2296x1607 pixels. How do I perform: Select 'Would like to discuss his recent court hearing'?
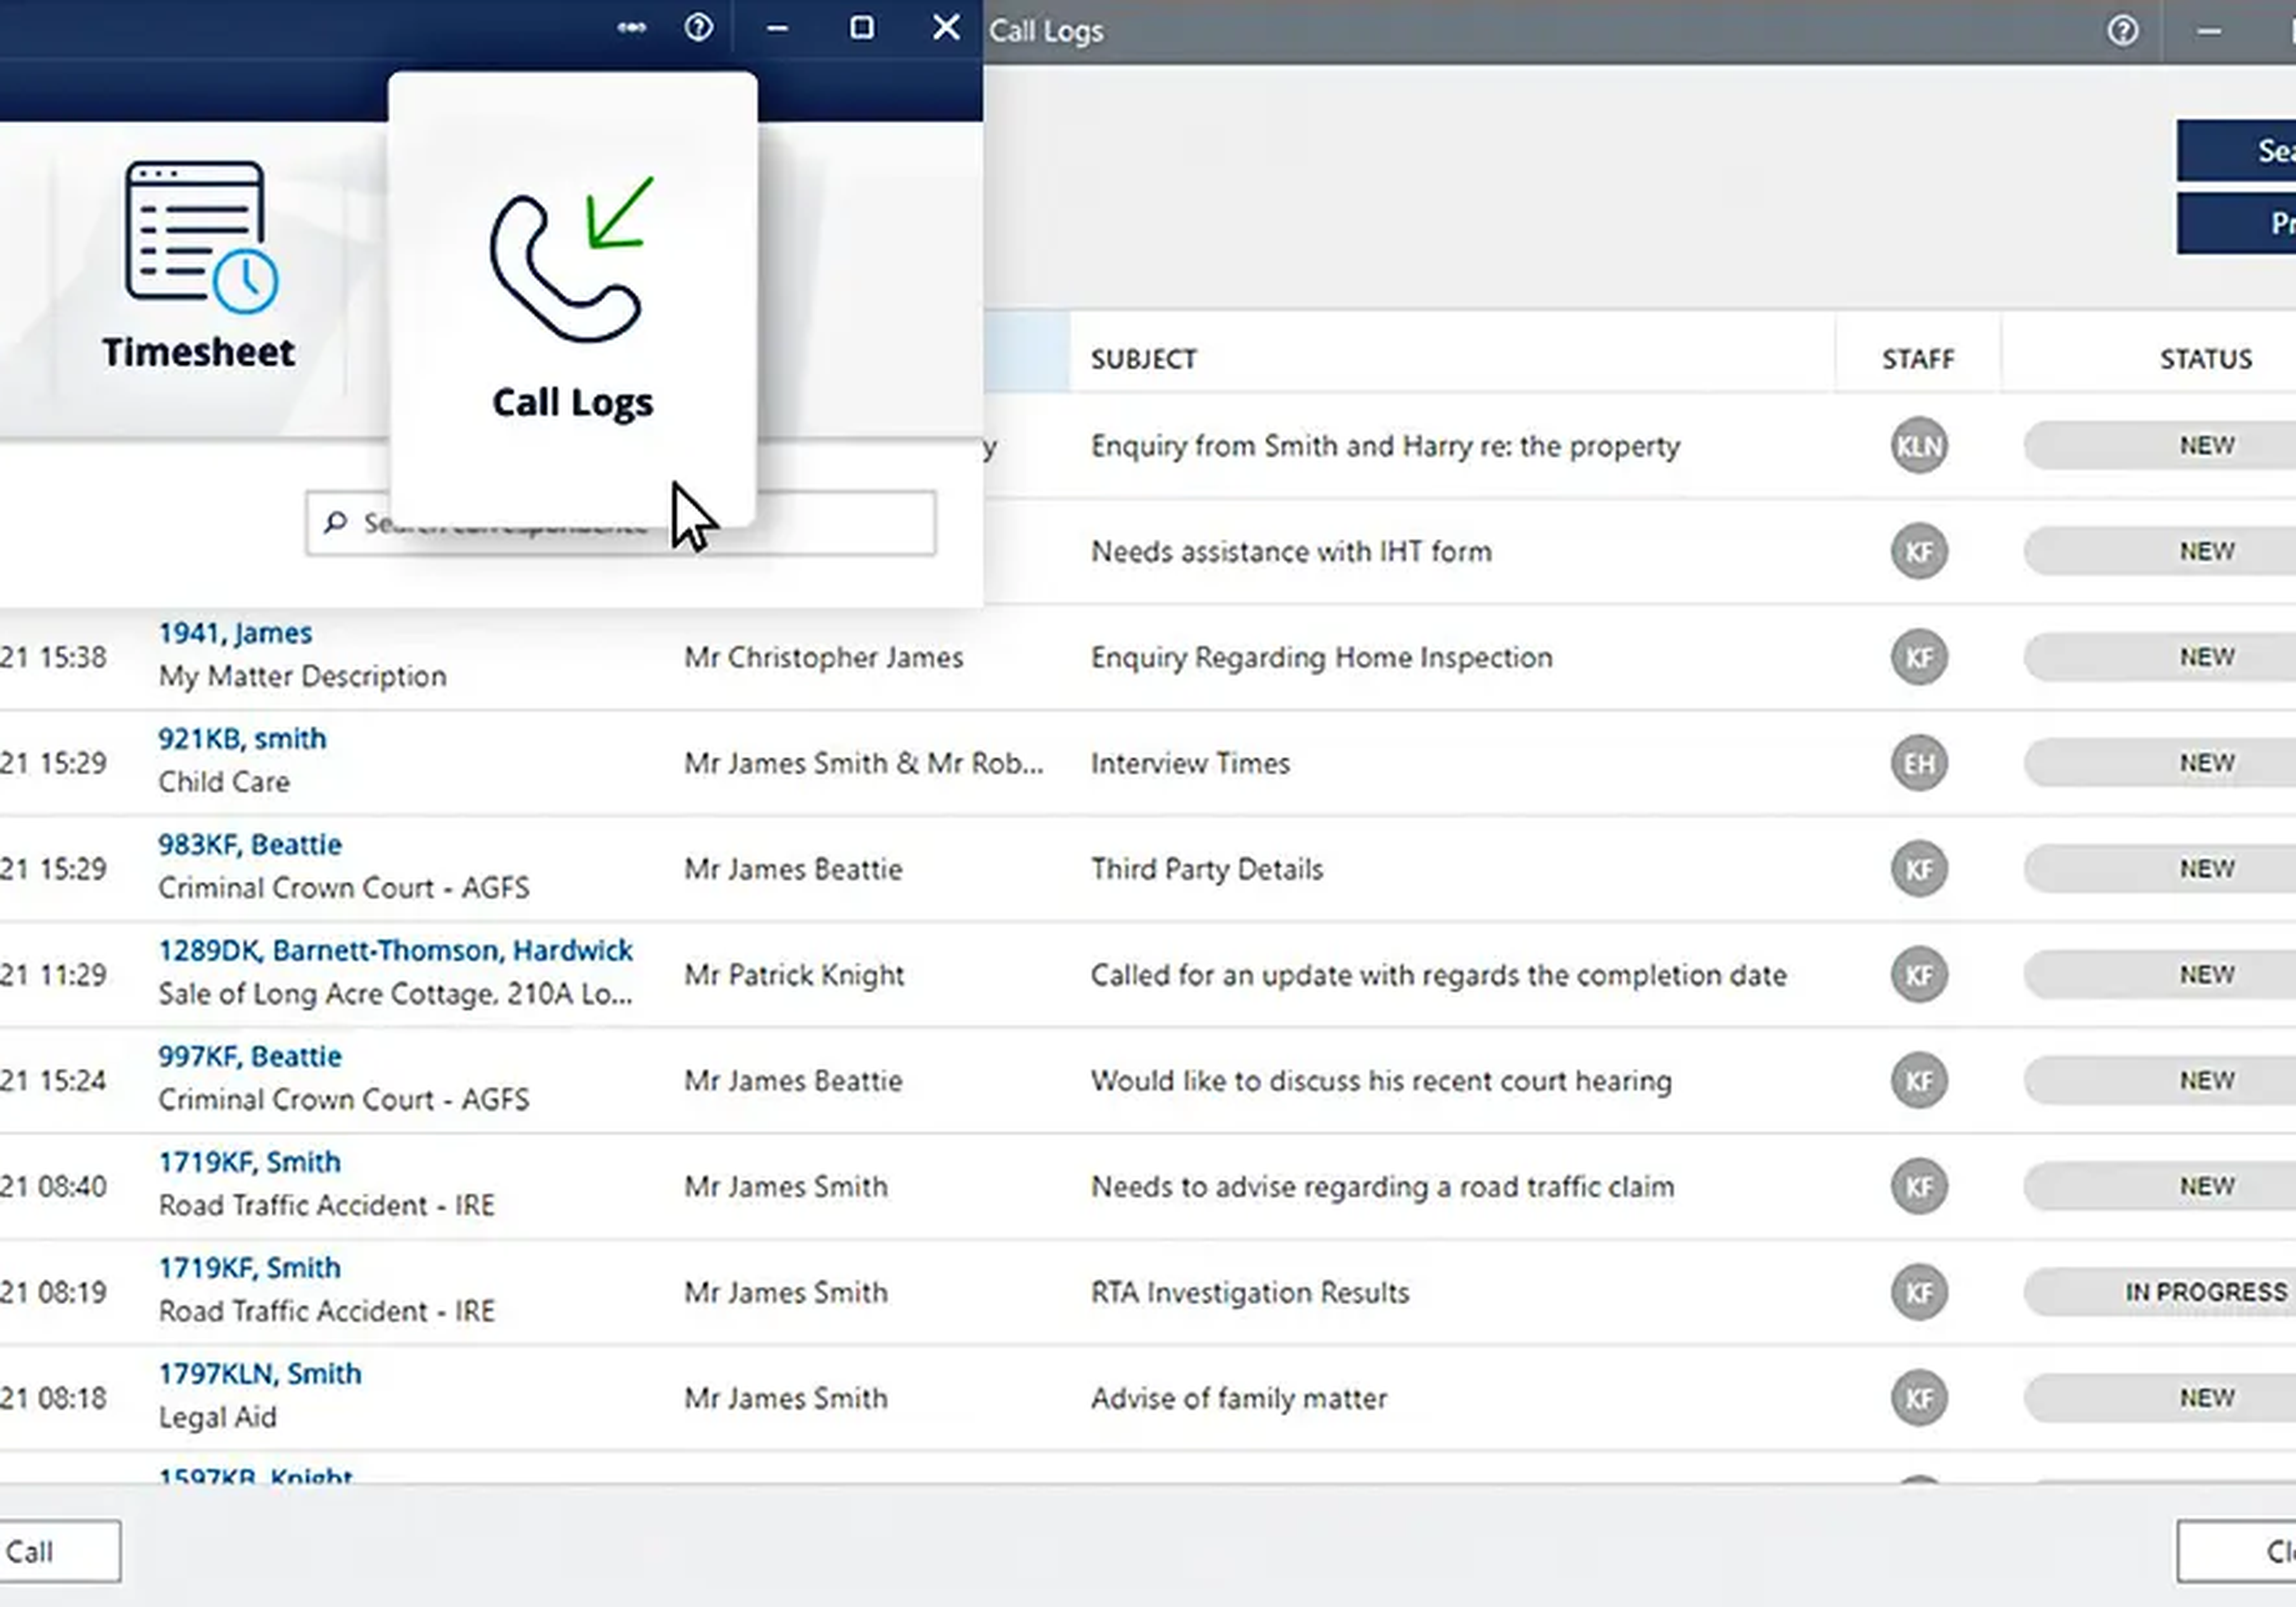click(1381, 1081)
